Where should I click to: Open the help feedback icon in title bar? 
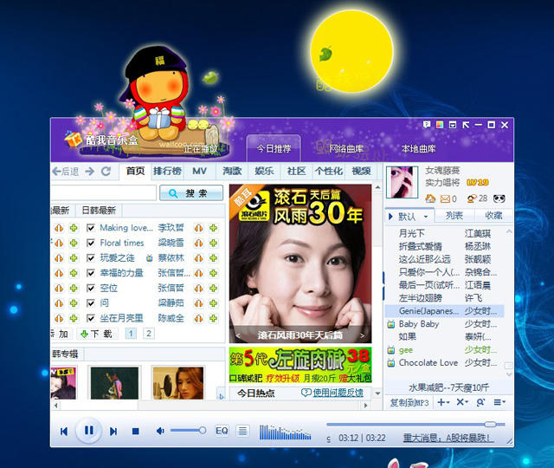pyautogui.click(x=427, y=125)
